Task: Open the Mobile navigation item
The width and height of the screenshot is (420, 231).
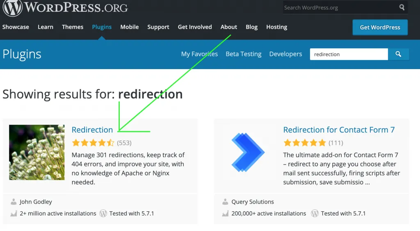Action: point(129,27)
